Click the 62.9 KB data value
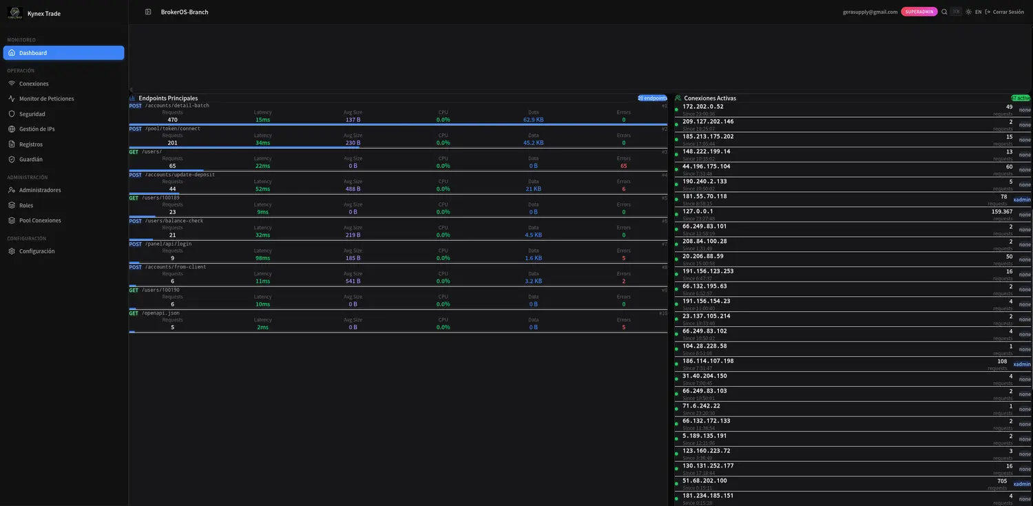Image resolution: width=1033 pixels, height=506 pixels. tap(534, 120)
